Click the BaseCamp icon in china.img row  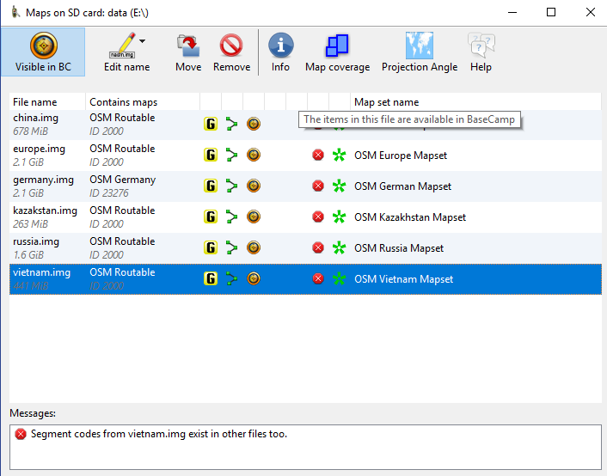tap(254, 124)
